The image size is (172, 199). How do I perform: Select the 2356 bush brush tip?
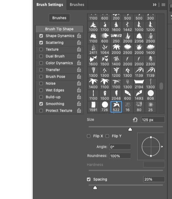pos(139,38)
